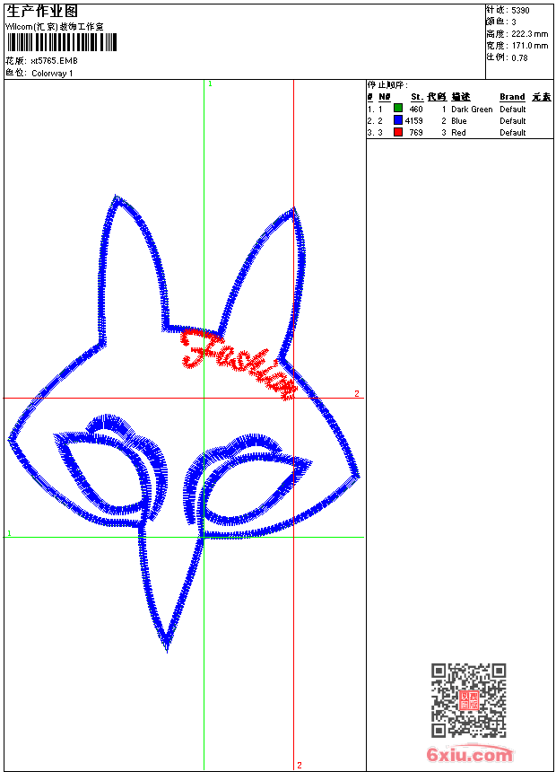The image size is (556, 772).
Task: Click the '停止顺序' stop sequence heading
Action: coord(387,85)
